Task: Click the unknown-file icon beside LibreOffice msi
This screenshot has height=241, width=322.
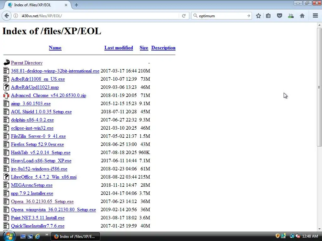Action: tap(6, 177)
